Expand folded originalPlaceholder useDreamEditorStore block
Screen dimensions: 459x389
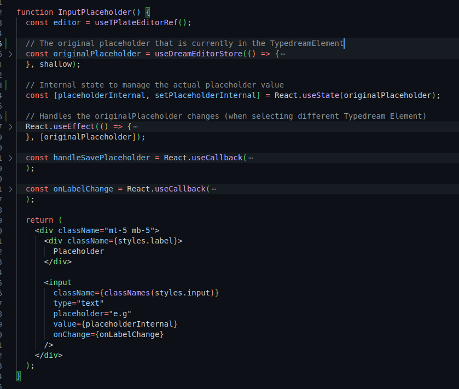point(10,54)
